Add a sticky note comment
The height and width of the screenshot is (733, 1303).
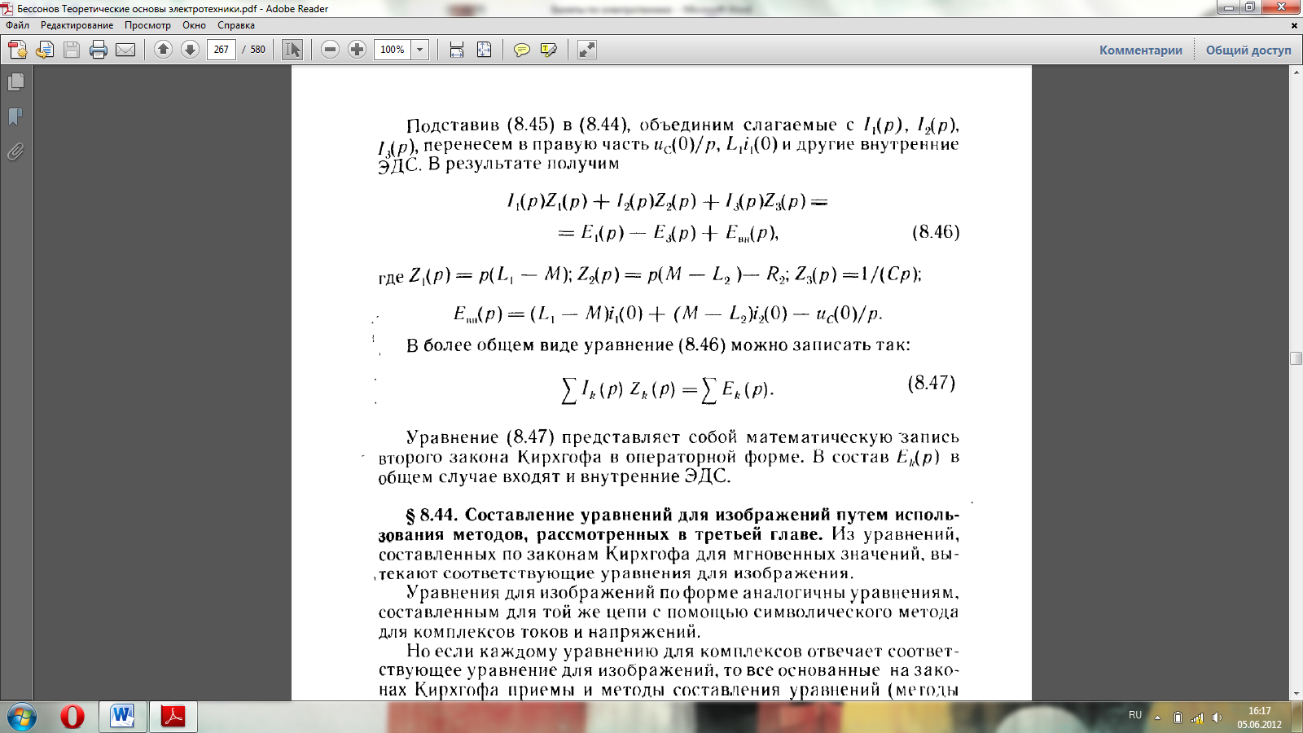(x=522, y=50)
